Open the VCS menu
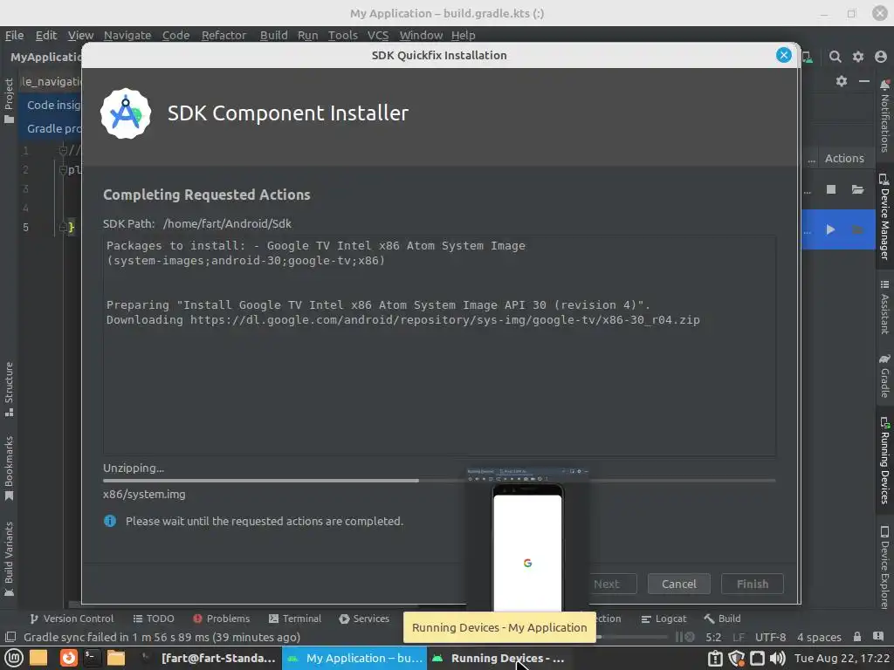Viewport: 894px width, 670px height. 378,35
